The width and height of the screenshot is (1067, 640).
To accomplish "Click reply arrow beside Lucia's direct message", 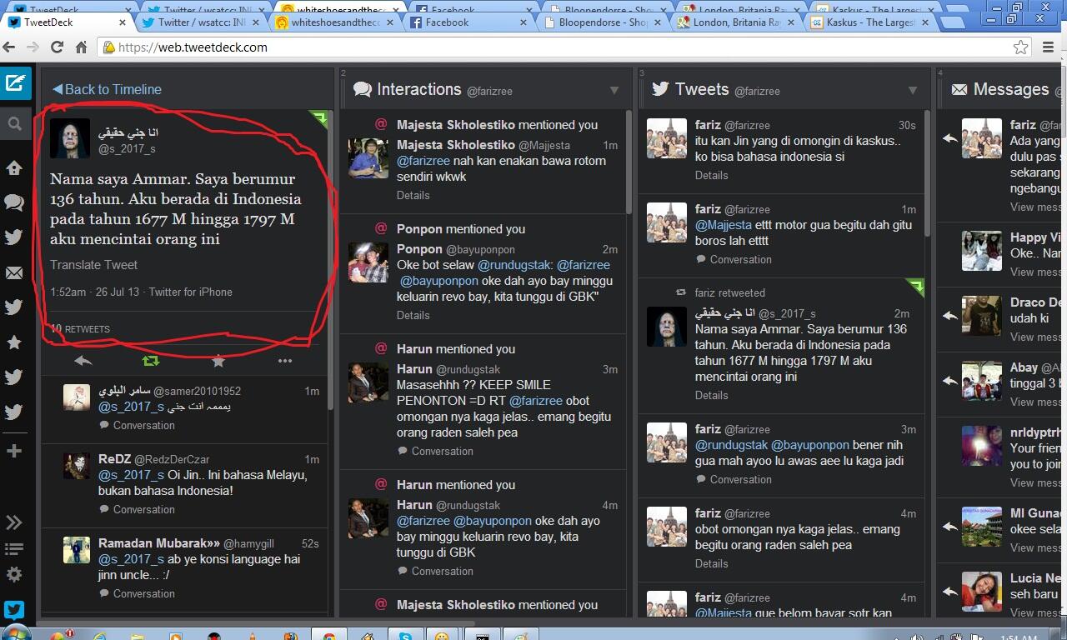I will (x=949, y=592).
